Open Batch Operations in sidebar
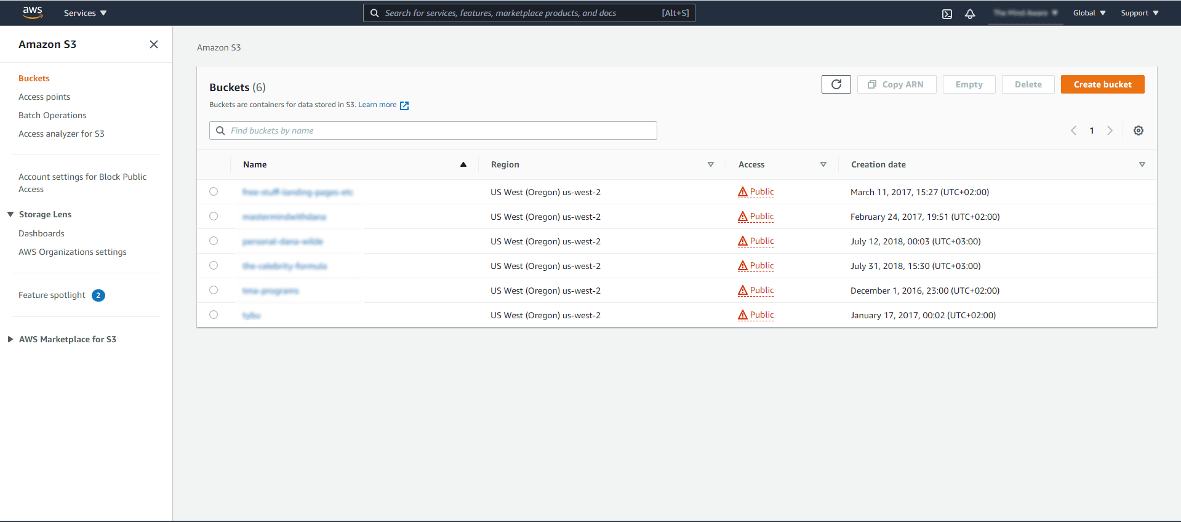This screenshot has width=1181, height=522. 52,115
